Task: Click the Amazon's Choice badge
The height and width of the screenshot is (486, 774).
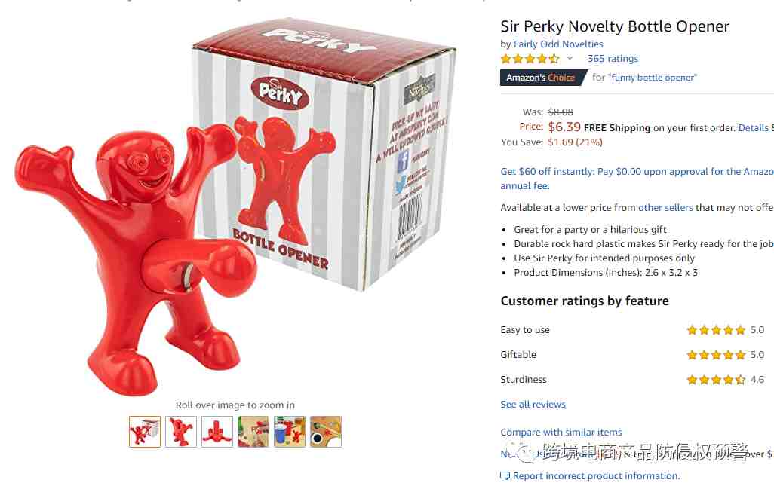Action: [x=542, y=78]
